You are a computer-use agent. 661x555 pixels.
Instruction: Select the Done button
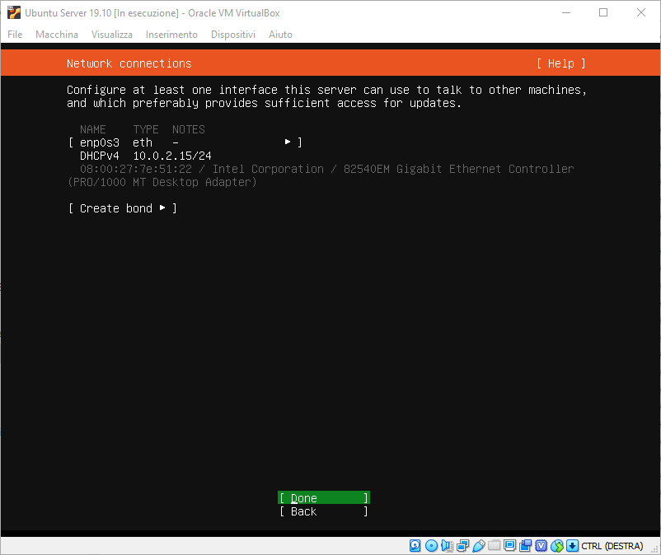coord(324,497)
